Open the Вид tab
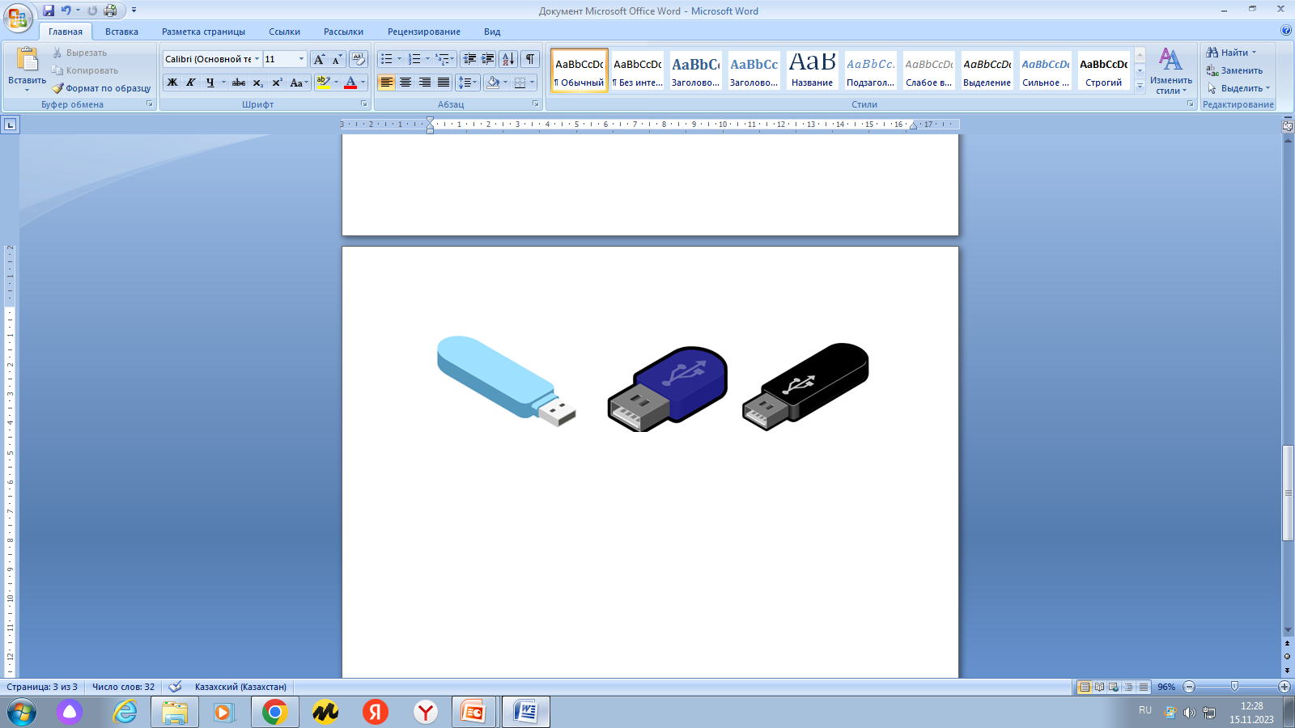This screenshot has height=728, width=1295. pos(492,32)
